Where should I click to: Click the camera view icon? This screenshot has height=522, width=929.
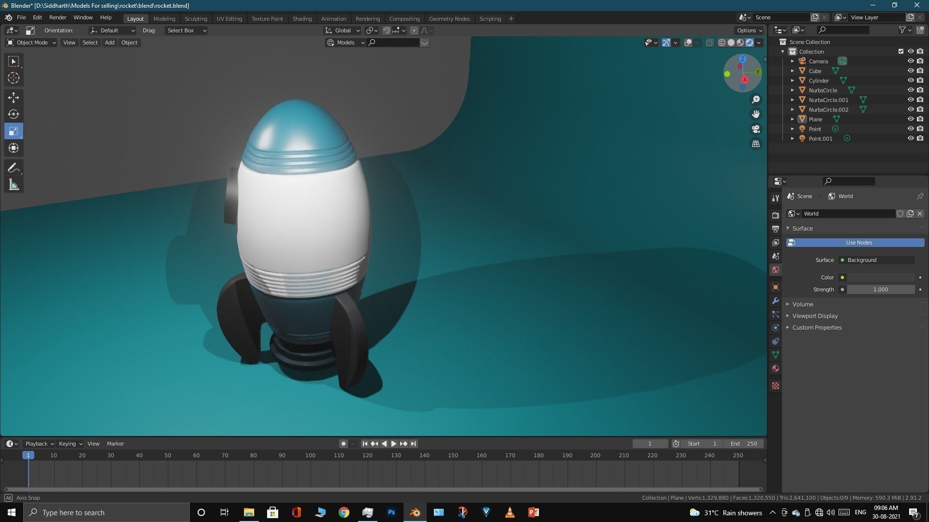755,129
